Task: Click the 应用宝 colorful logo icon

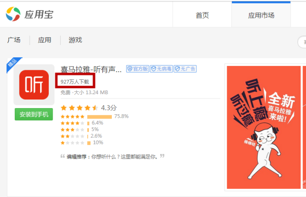Action: coord(13,14)
